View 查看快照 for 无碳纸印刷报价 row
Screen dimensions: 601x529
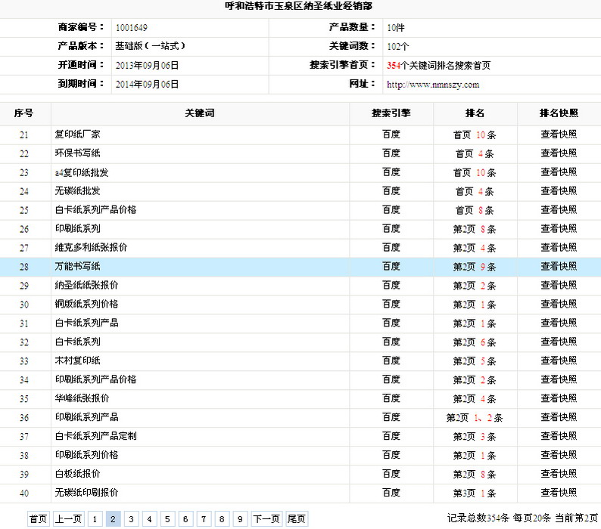(x=559, y=493)
